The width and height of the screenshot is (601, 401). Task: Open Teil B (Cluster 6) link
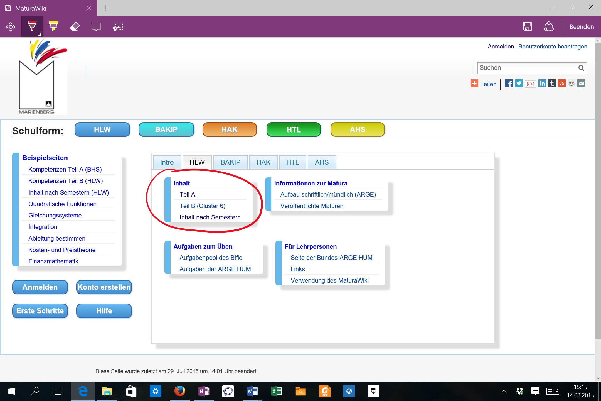click(x=202, y=206)
